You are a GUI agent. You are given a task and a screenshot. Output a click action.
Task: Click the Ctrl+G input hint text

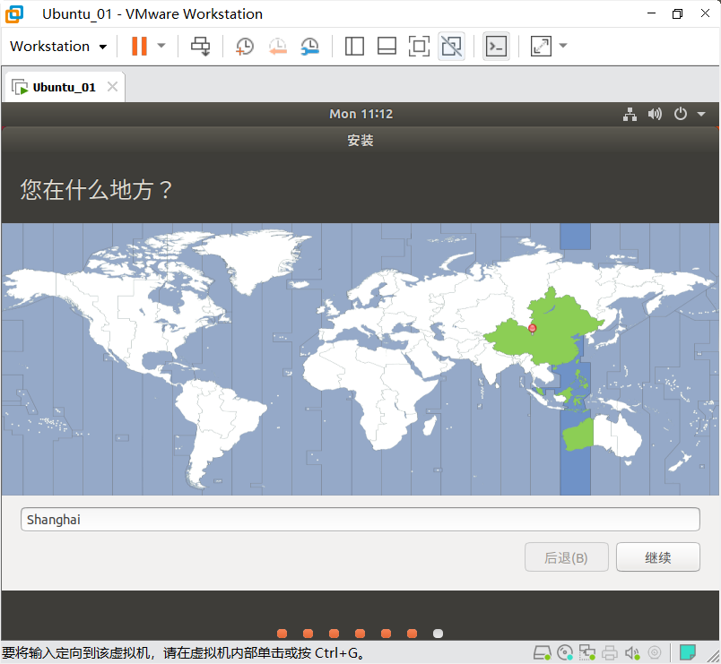[x=184, y=652]
